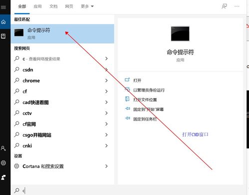
Task: Click the Command Prompt icon in best match
Action: coord(19,32)
